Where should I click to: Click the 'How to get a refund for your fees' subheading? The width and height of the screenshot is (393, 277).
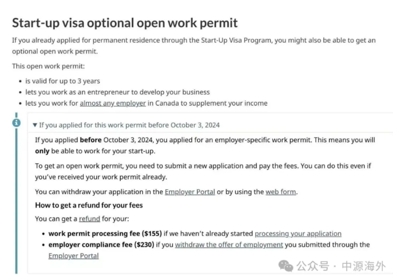(x=89, y=205)
